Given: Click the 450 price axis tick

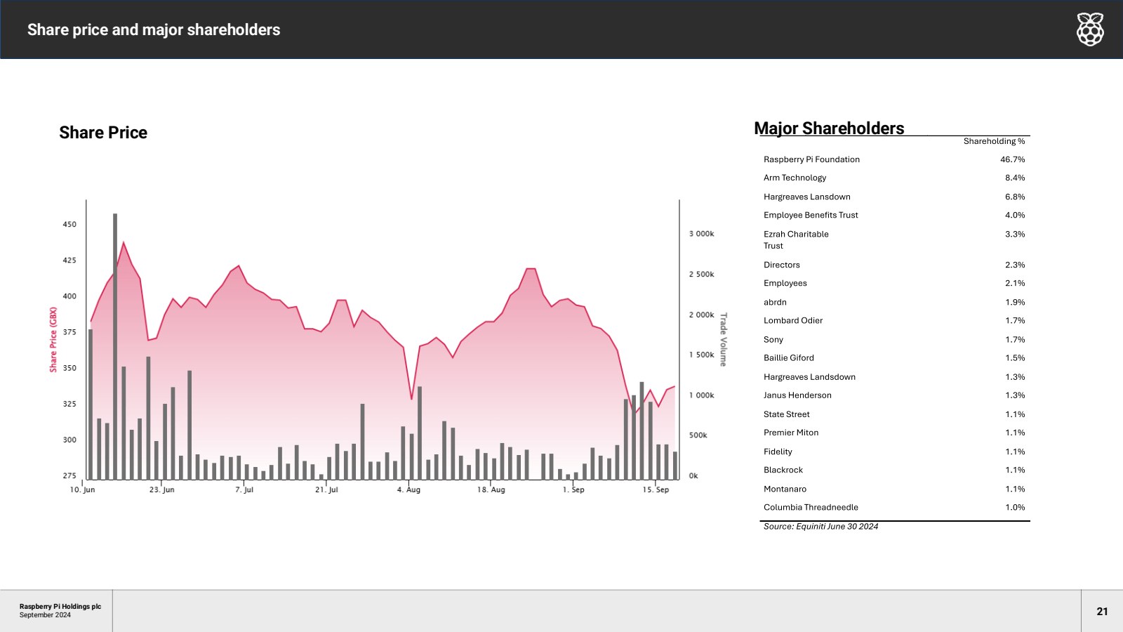Looking at the screenshot, I should tap(69, 225).
